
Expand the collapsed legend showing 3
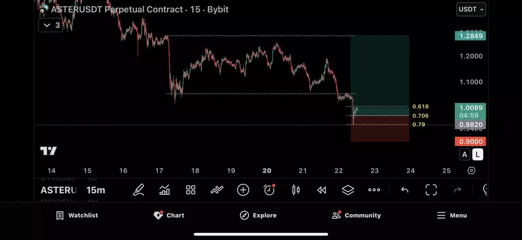tap(51, 25)
